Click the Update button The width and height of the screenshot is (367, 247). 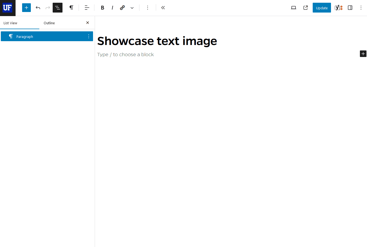[x=321, y=8]
